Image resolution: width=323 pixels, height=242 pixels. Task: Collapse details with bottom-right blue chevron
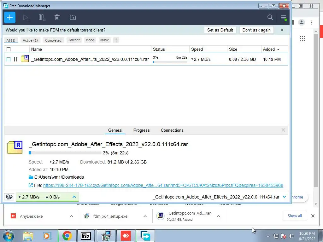[285, 197]
